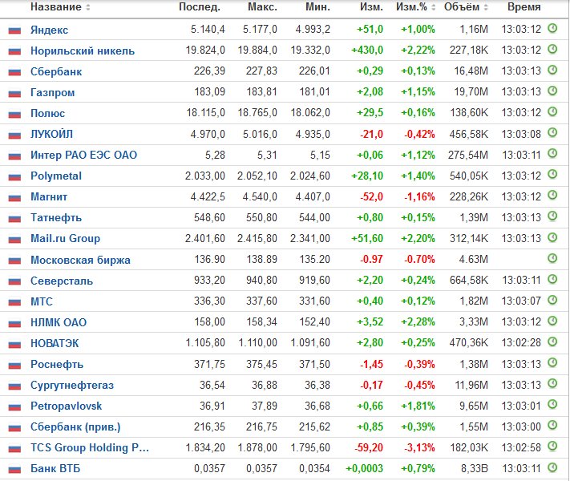Viewport: 570px width, 481px height.
Task: Open the Сургутнефтегаз stock link
Action: [72, 385]
